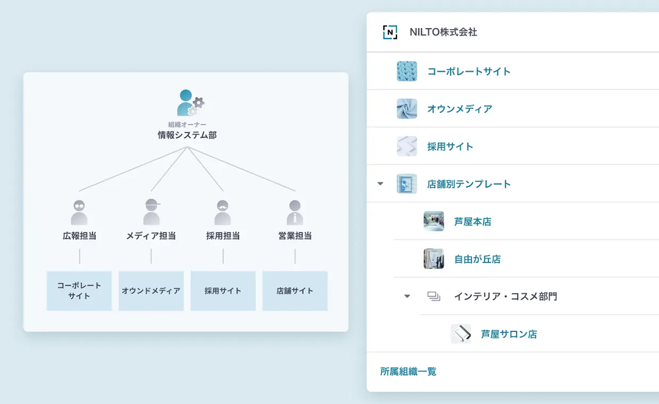Click the 採用担当 avatar with mustache
Image resolution: width=659 pixels, height=404 pixels.
pos(222,213)
